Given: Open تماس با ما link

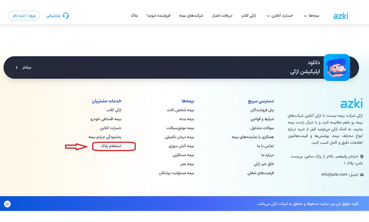Looking at the screenshot, I should pos(265,146).
